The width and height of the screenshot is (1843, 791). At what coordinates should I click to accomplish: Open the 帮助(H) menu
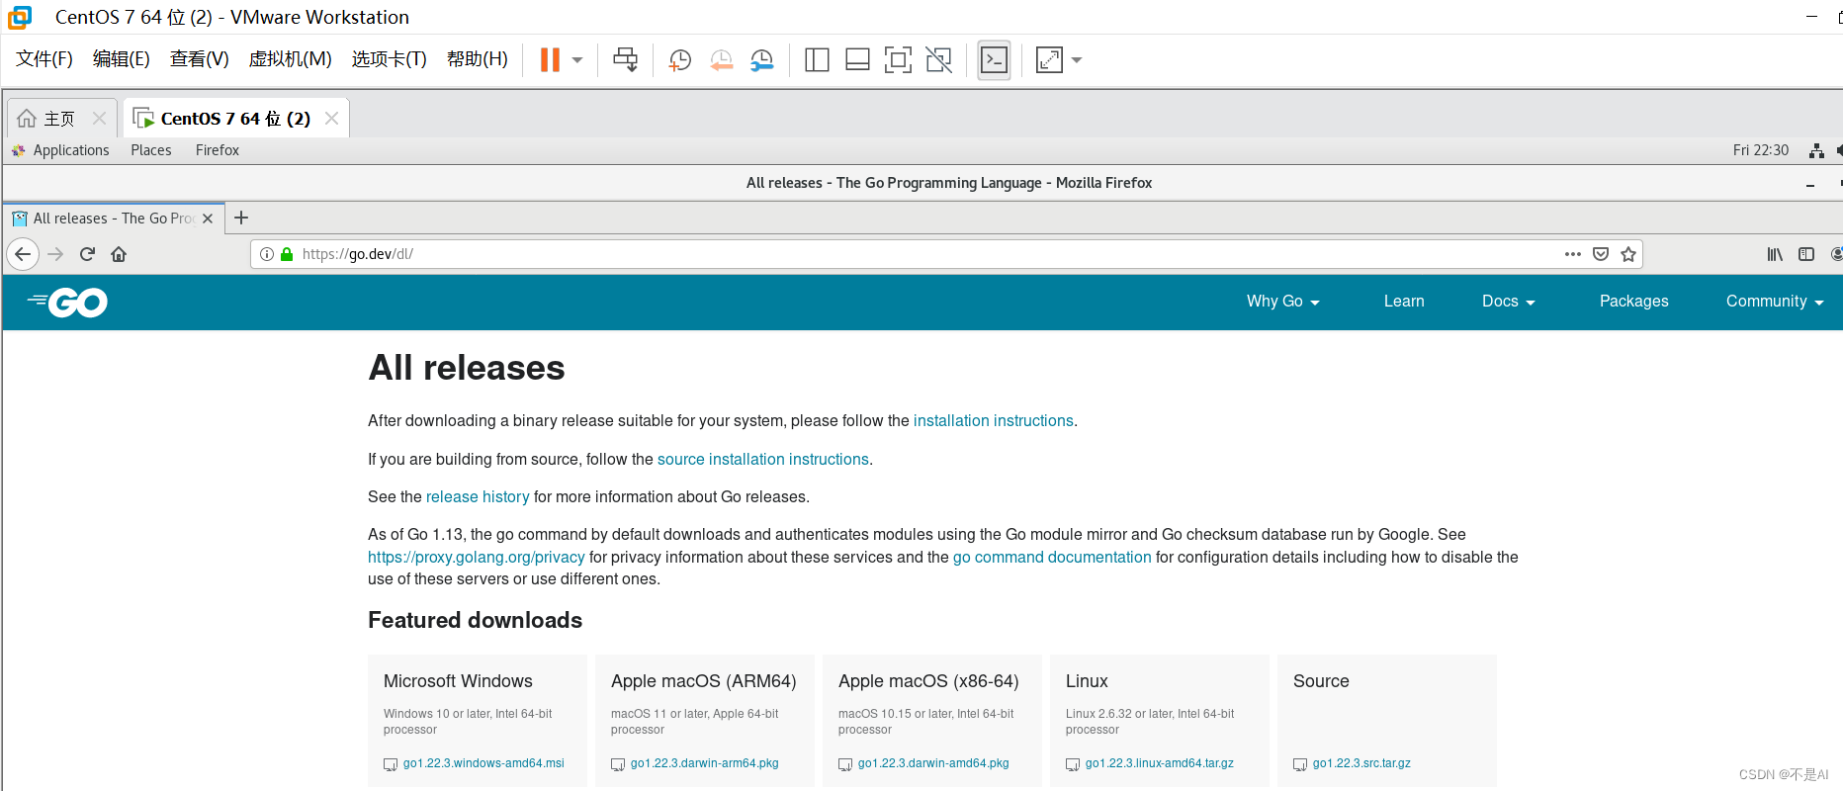[x=477, y=59]
